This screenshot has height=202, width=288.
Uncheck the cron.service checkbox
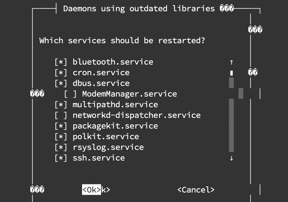click(x=61, y=73)
